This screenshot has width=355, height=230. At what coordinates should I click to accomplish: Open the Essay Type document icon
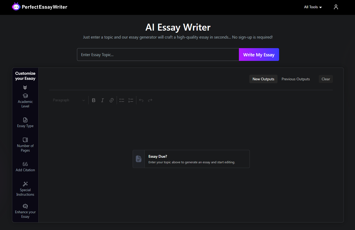pyautogui.click(x=25, y=120)
